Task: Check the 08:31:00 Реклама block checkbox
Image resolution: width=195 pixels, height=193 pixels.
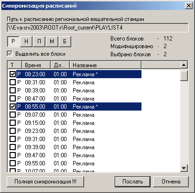Action: click(12, 82)
